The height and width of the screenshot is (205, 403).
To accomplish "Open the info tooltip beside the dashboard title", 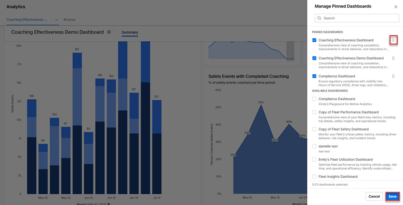I will click(x=109, y=32).
